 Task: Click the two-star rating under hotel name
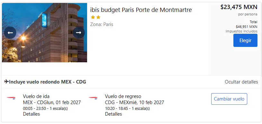pos(95,17)
